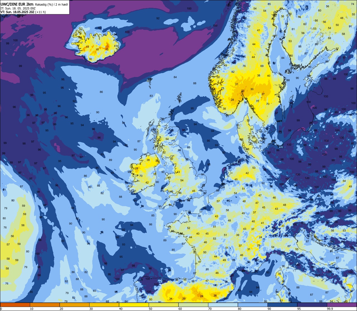Click the 10–20 orange legend swatch
Viewport: 357px width, 311px height.
45,305
